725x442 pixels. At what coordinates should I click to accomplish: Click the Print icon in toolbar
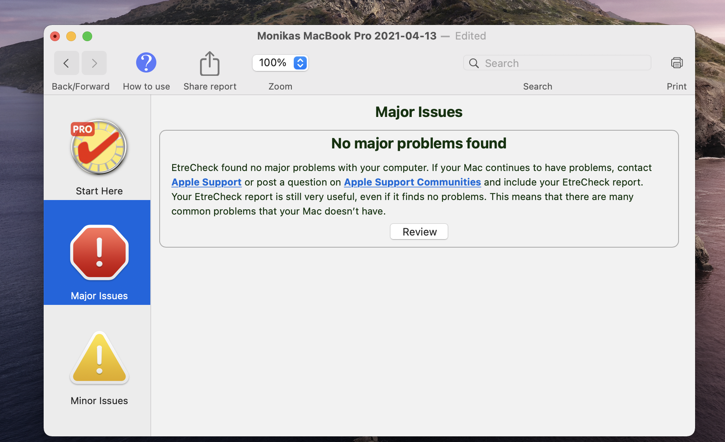(x=677, y=63)
